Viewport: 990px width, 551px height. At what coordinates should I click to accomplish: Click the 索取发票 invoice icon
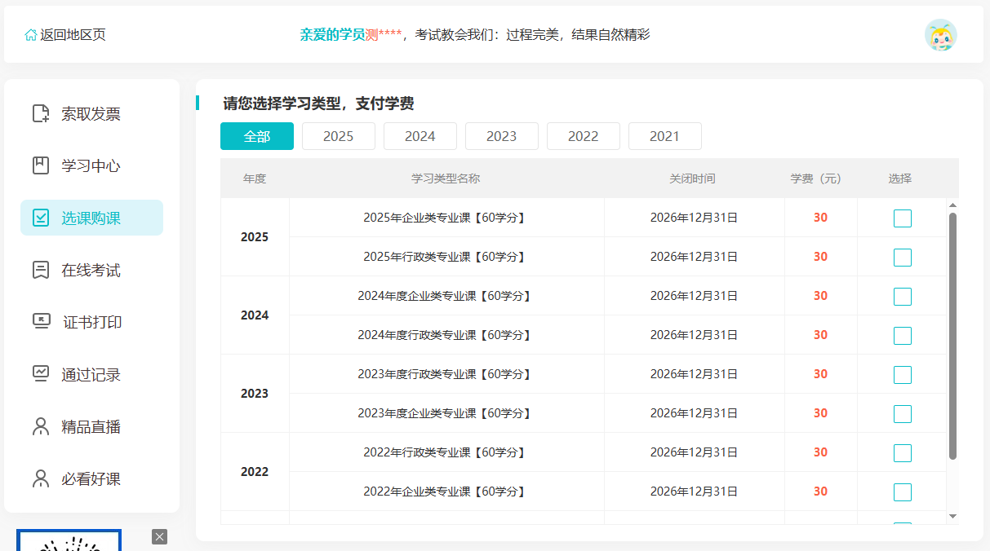click(x=40, y=114)
